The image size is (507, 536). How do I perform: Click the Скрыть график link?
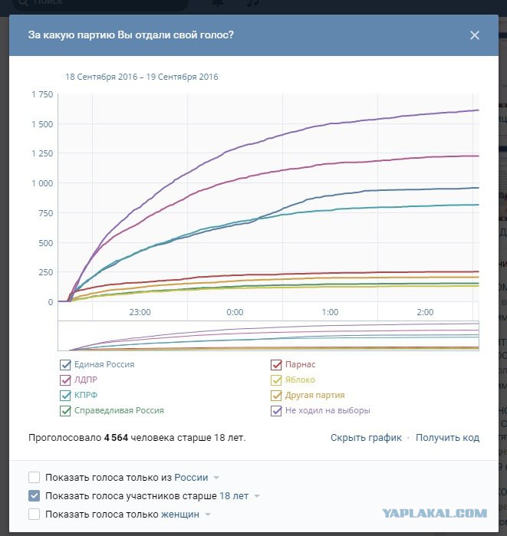tap(366, 438)
